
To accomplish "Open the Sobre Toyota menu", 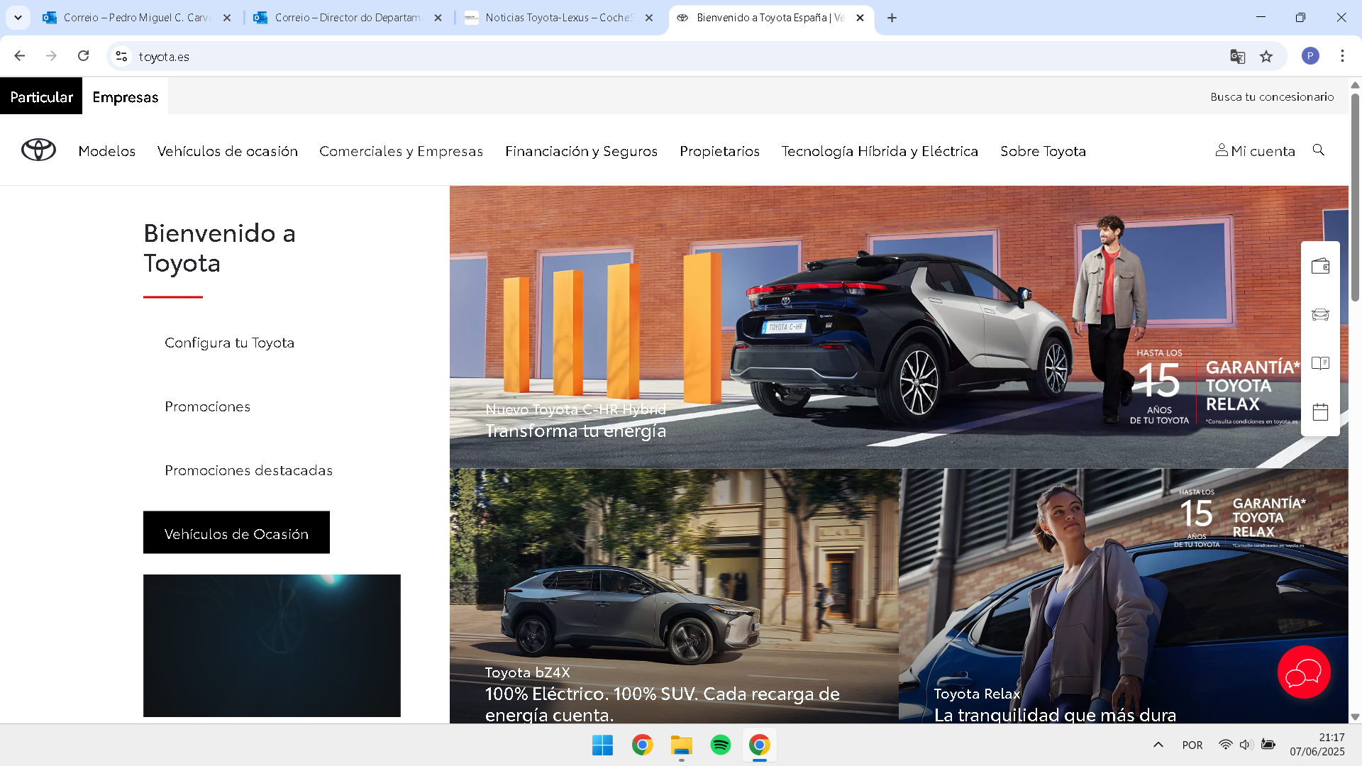I will [1043, 151].
